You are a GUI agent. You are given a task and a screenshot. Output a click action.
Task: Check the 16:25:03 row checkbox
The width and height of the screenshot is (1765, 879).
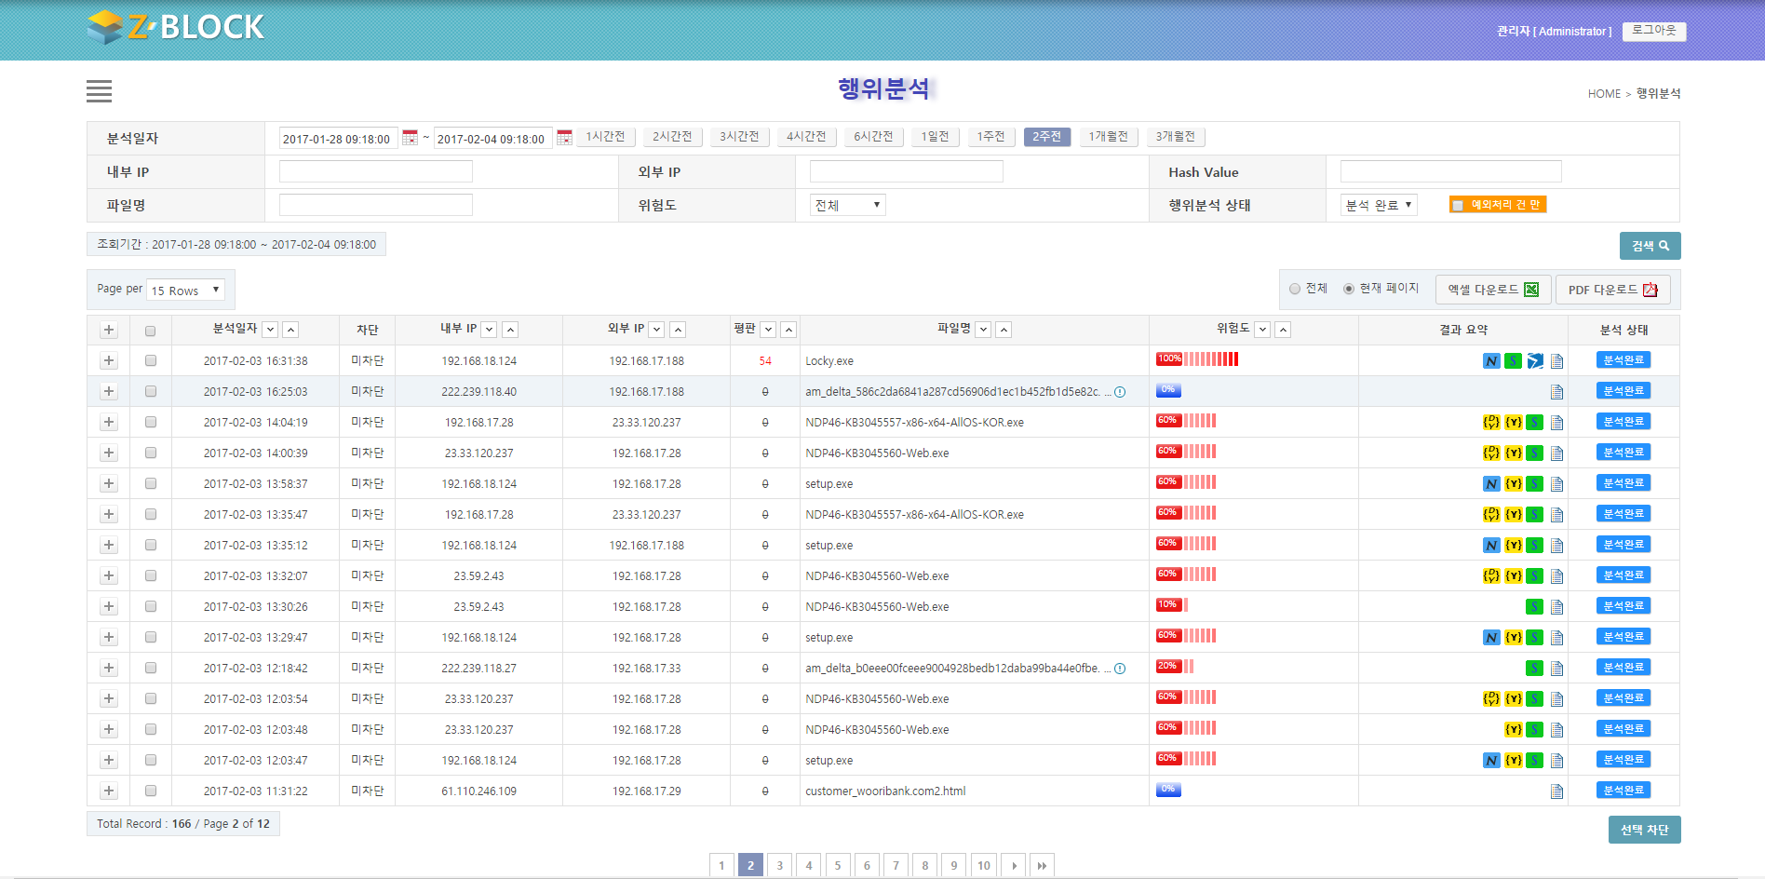pyautogui.click(x=151, y=391)
